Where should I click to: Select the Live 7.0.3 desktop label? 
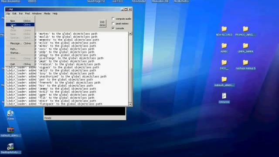coord(117,1)
